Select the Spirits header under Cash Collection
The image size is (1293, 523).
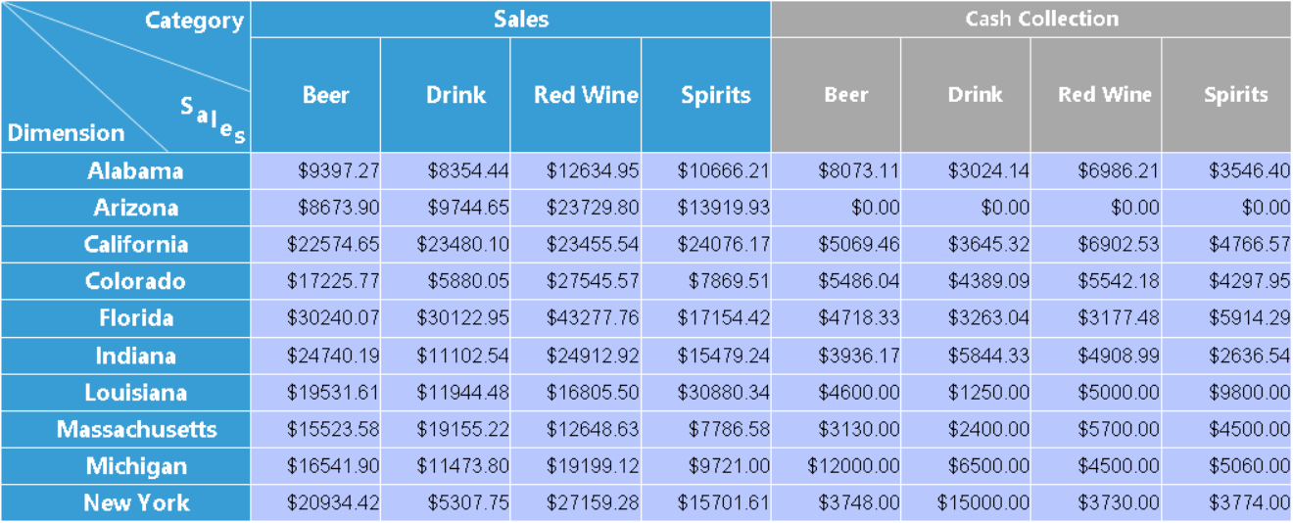[1235, 95]
